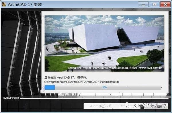The height and width of the screenshot is (113, 172).
Task: Close the ArchiCAD 17 installer window
Action: tap(165, 4)
